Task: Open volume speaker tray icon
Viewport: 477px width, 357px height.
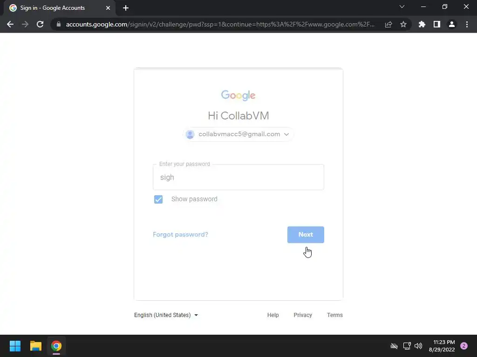Action: [418, 346]
